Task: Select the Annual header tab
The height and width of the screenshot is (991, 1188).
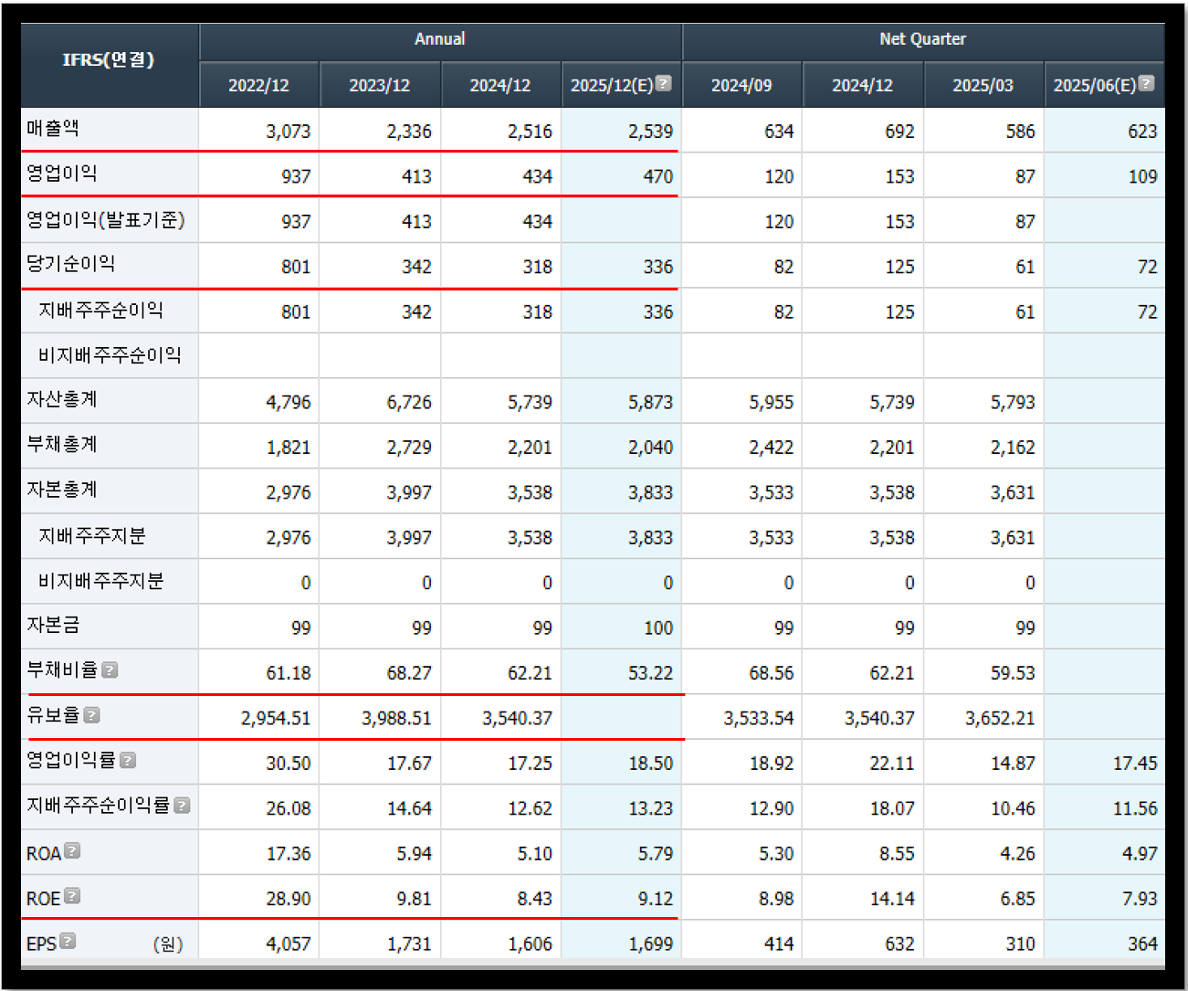Action: point(440,39)
